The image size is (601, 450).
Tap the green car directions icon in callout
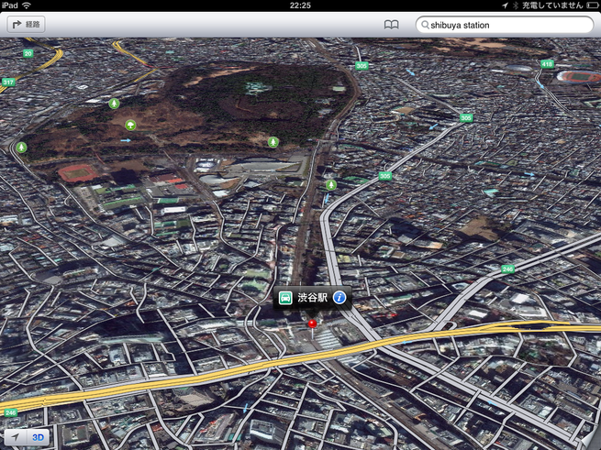[x=285, y=298]
